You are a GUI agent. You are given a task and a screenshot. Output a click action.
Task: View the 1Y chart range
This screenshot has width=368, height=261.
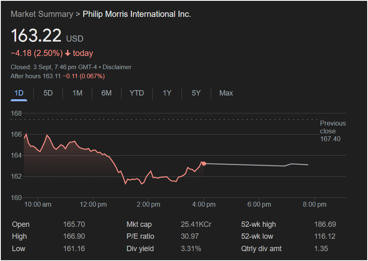tap(167, 93)
